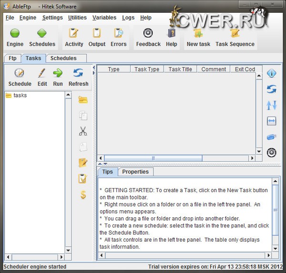Collapse the split pane divider arrows

101,164
